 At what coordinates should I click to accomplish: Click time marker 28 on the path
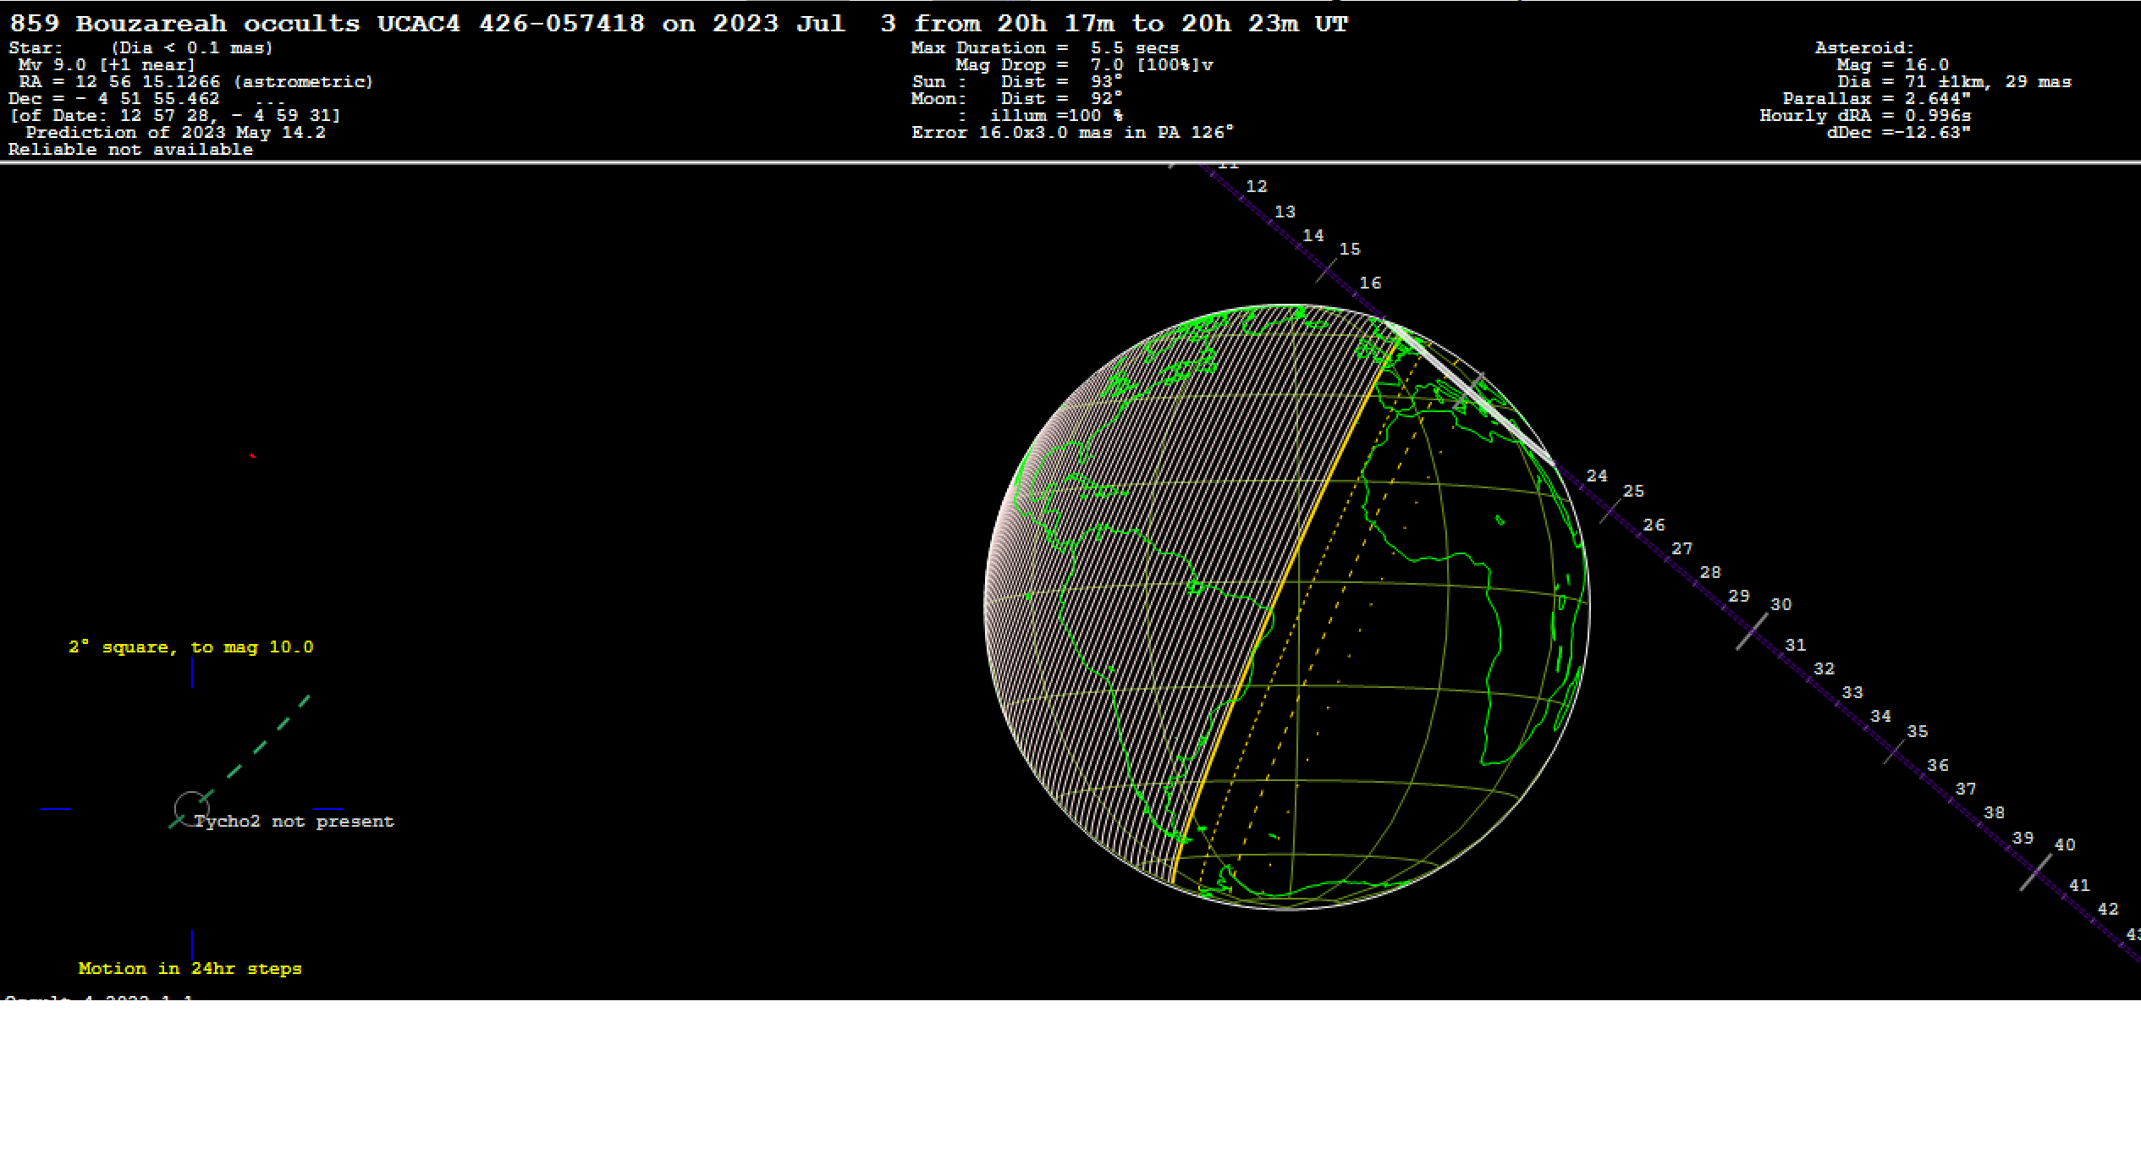[1710, 573]
